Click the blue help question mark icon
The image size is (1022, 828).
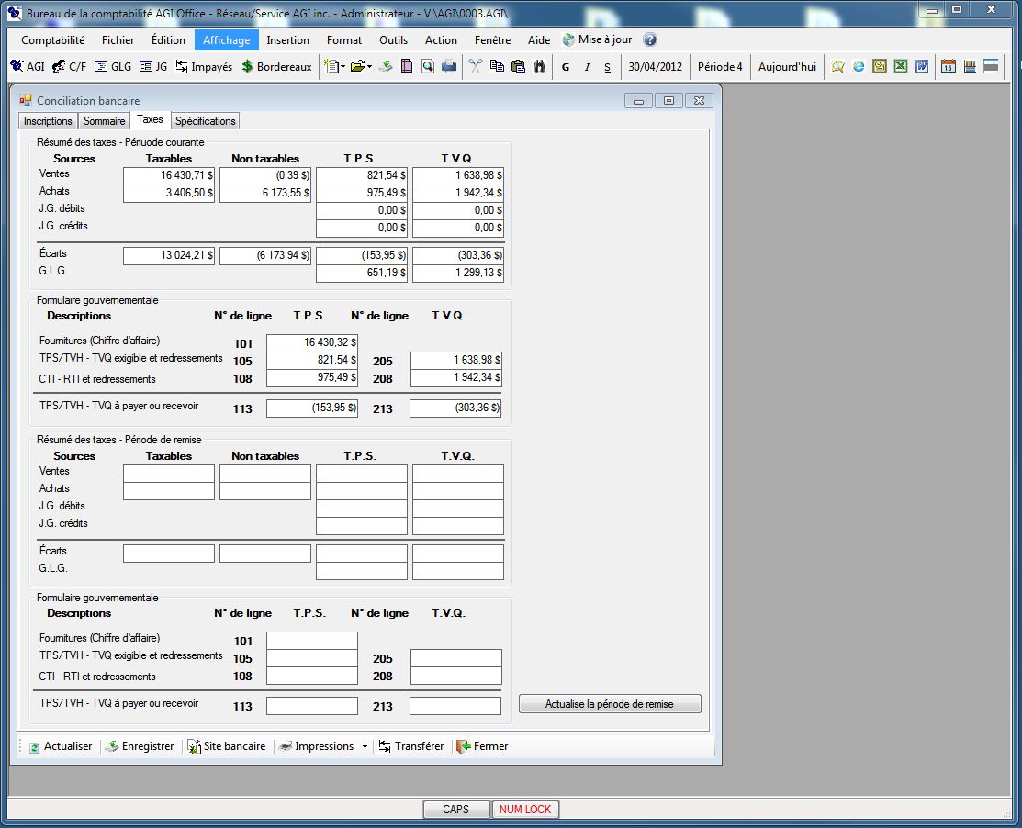point(650,39)
